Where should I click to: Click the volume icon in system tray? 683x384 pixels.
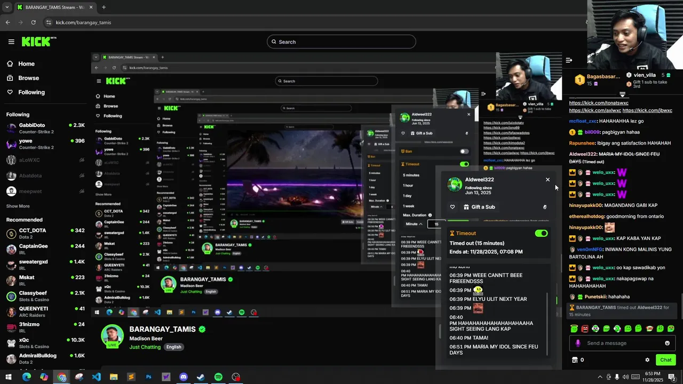tap(625, 377)
